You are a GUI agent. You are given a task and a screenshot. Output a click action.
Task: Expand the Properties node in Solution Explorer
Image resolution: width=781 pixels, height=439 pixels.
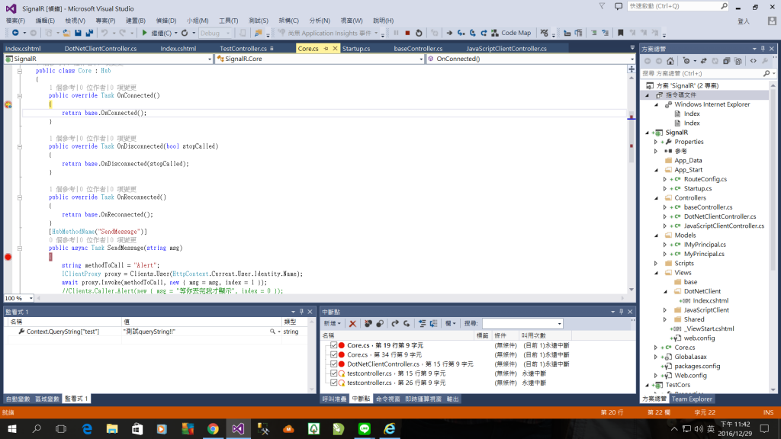[x=656, y=142]
